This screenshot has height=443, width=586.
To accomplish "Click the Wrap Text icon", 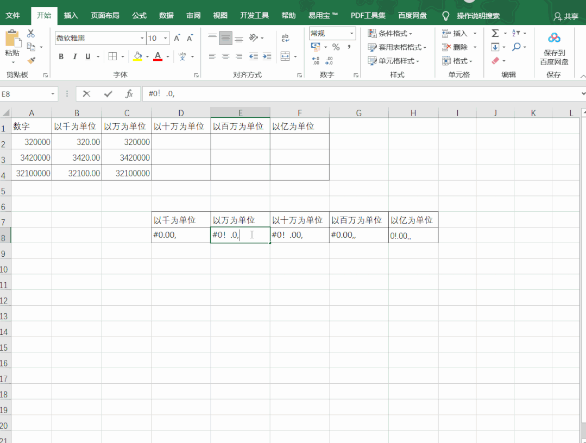I will (285, 37).
